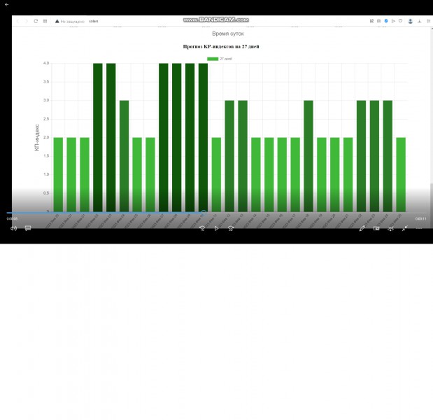Exit full screen mode
The height and width of the screenshot is (420, 433).
pos(404,228)
